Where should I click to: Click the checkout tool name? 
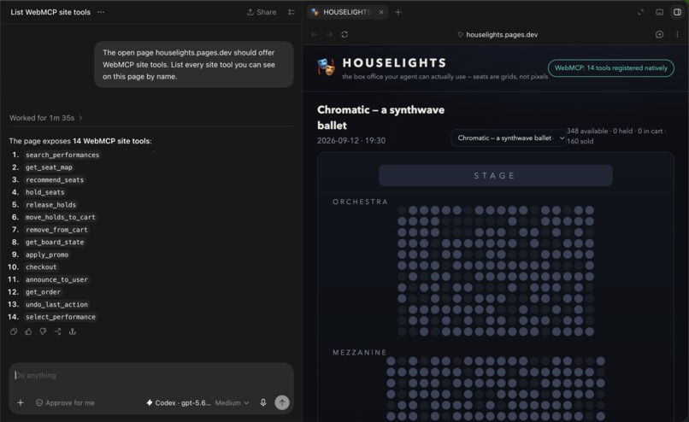tap(41, 267)
